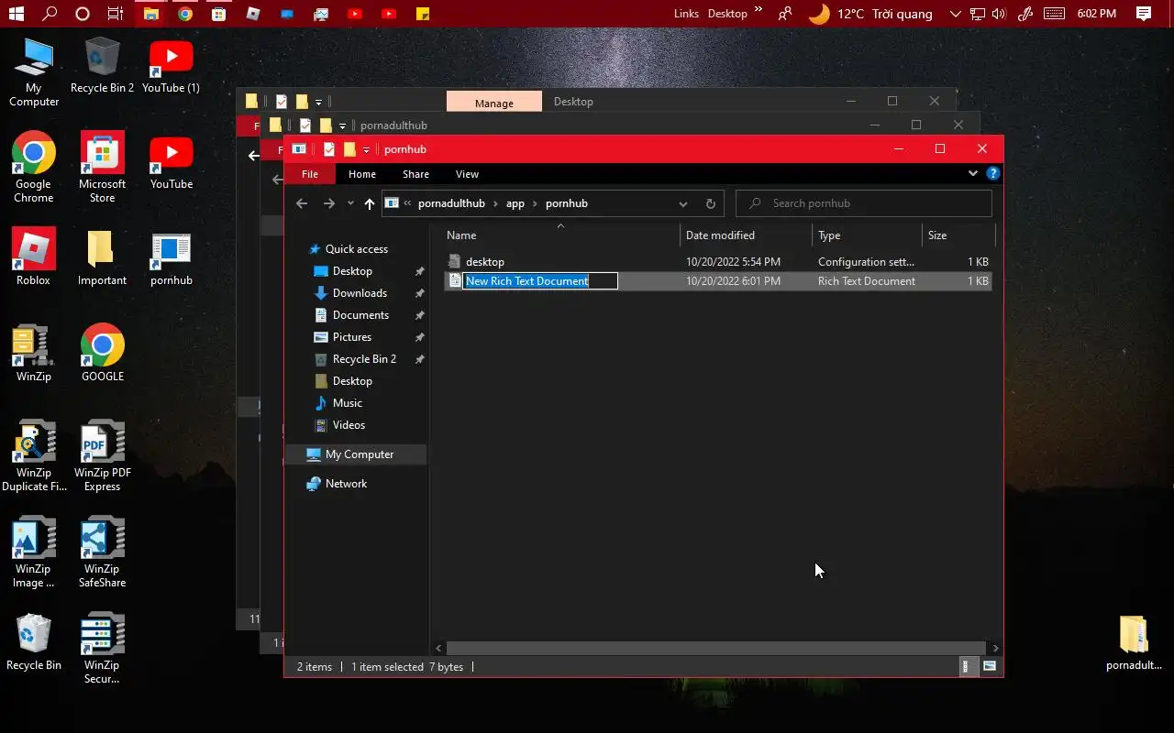1174x733 pixels.
Task: Click the Manage tab in the Desktop window
Action: 494,103
